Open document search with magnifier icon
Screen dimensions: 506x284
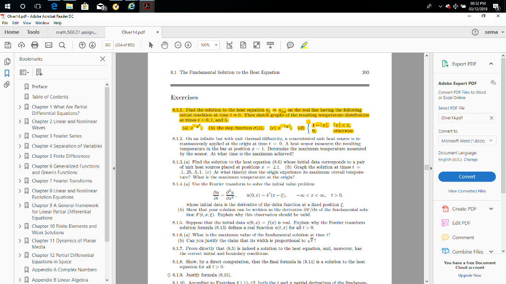pos(62,44)
